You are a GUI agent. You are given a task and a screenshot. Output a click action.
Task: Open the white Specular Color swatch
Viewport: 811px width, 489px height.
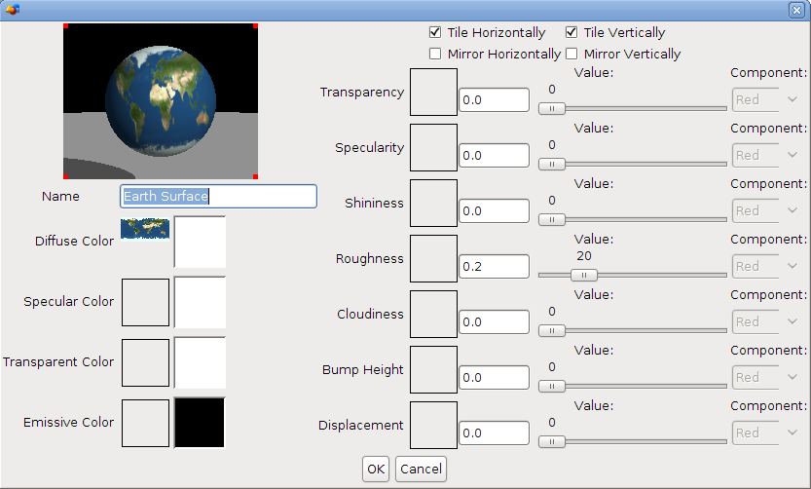click(200, 302)
